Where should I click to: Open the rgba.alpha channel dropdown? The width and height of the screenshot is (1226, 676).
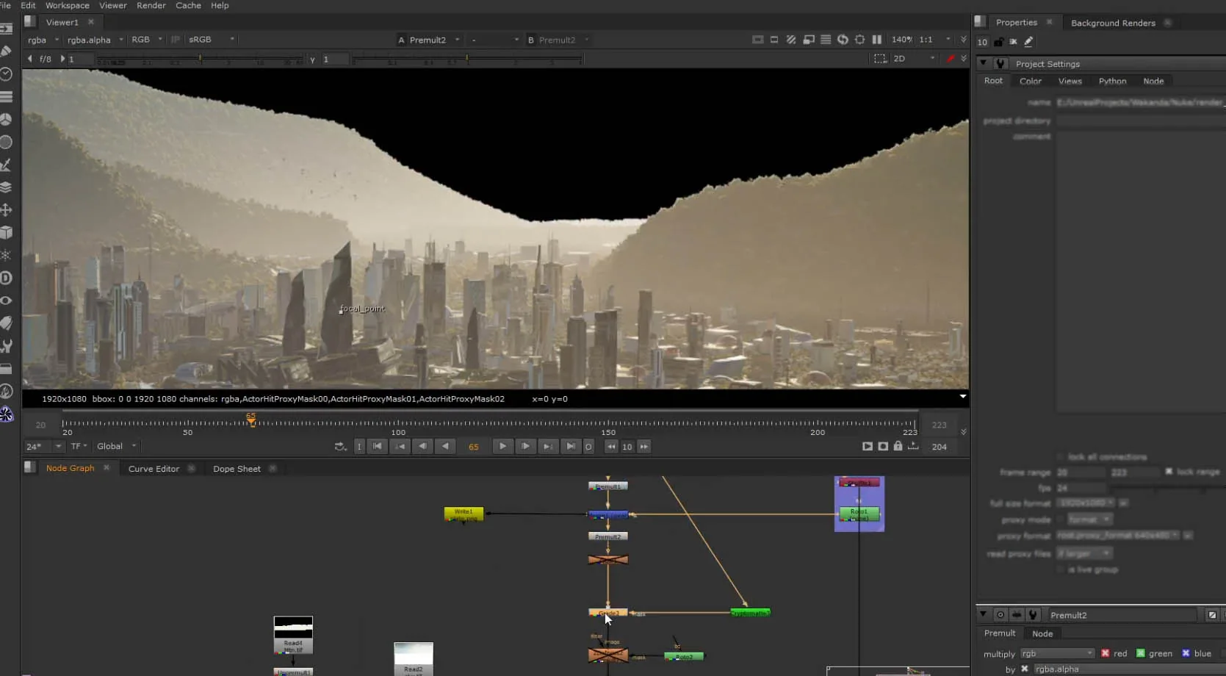(95, 40)
